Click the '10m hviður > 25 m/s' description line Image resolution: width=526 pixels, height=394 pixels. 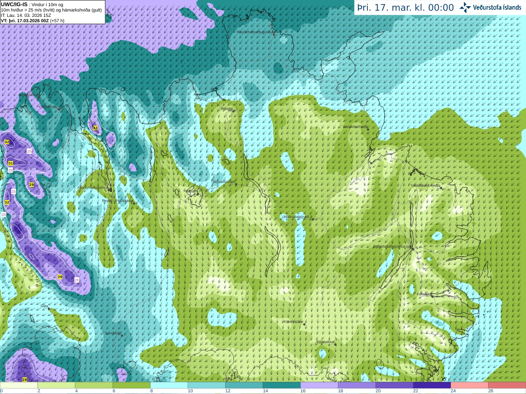pyautogui.click(x=51, y=10)
